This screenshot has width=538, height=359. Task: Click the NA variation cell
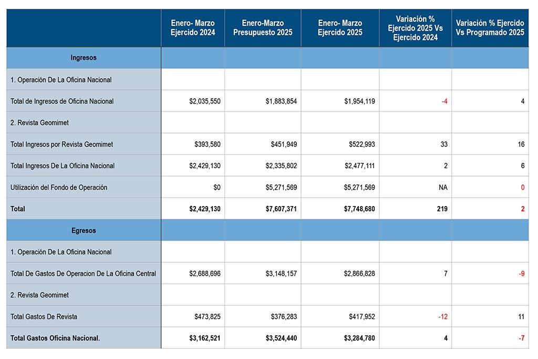442,188
